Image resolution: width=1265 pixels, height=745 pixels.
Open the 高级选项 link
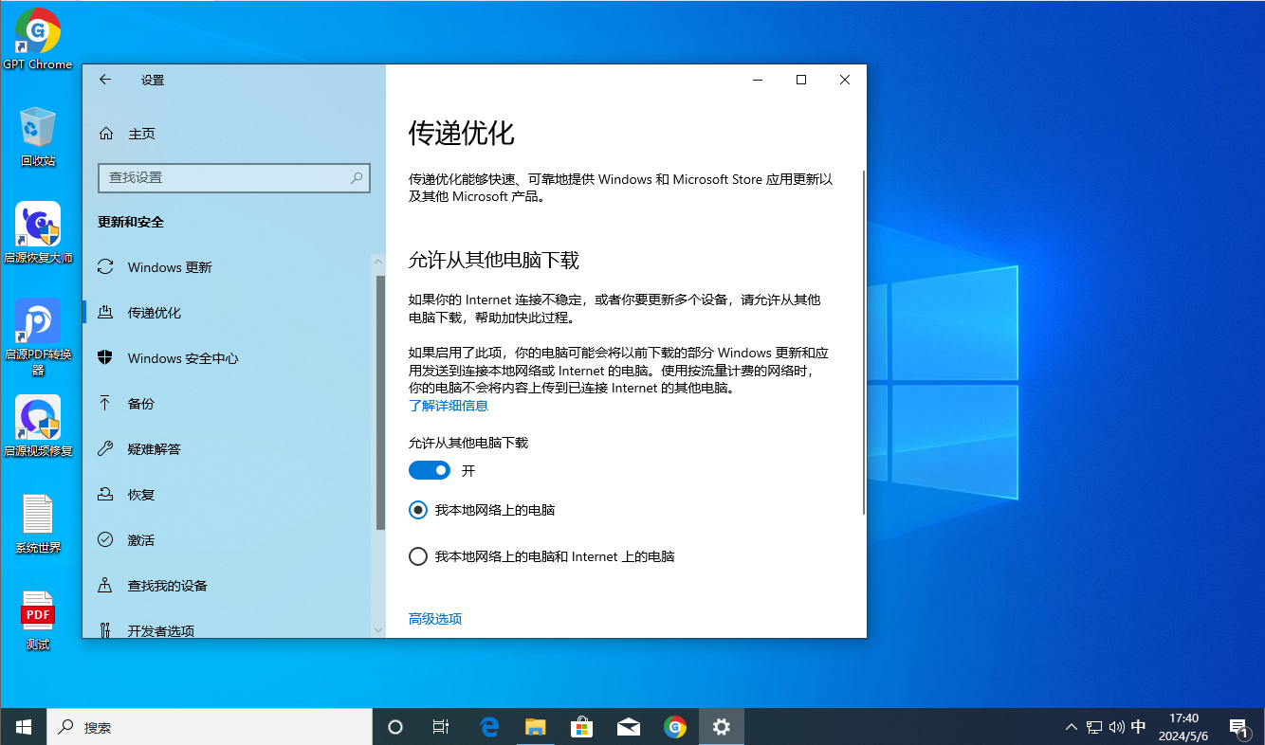tap(435, 619)
